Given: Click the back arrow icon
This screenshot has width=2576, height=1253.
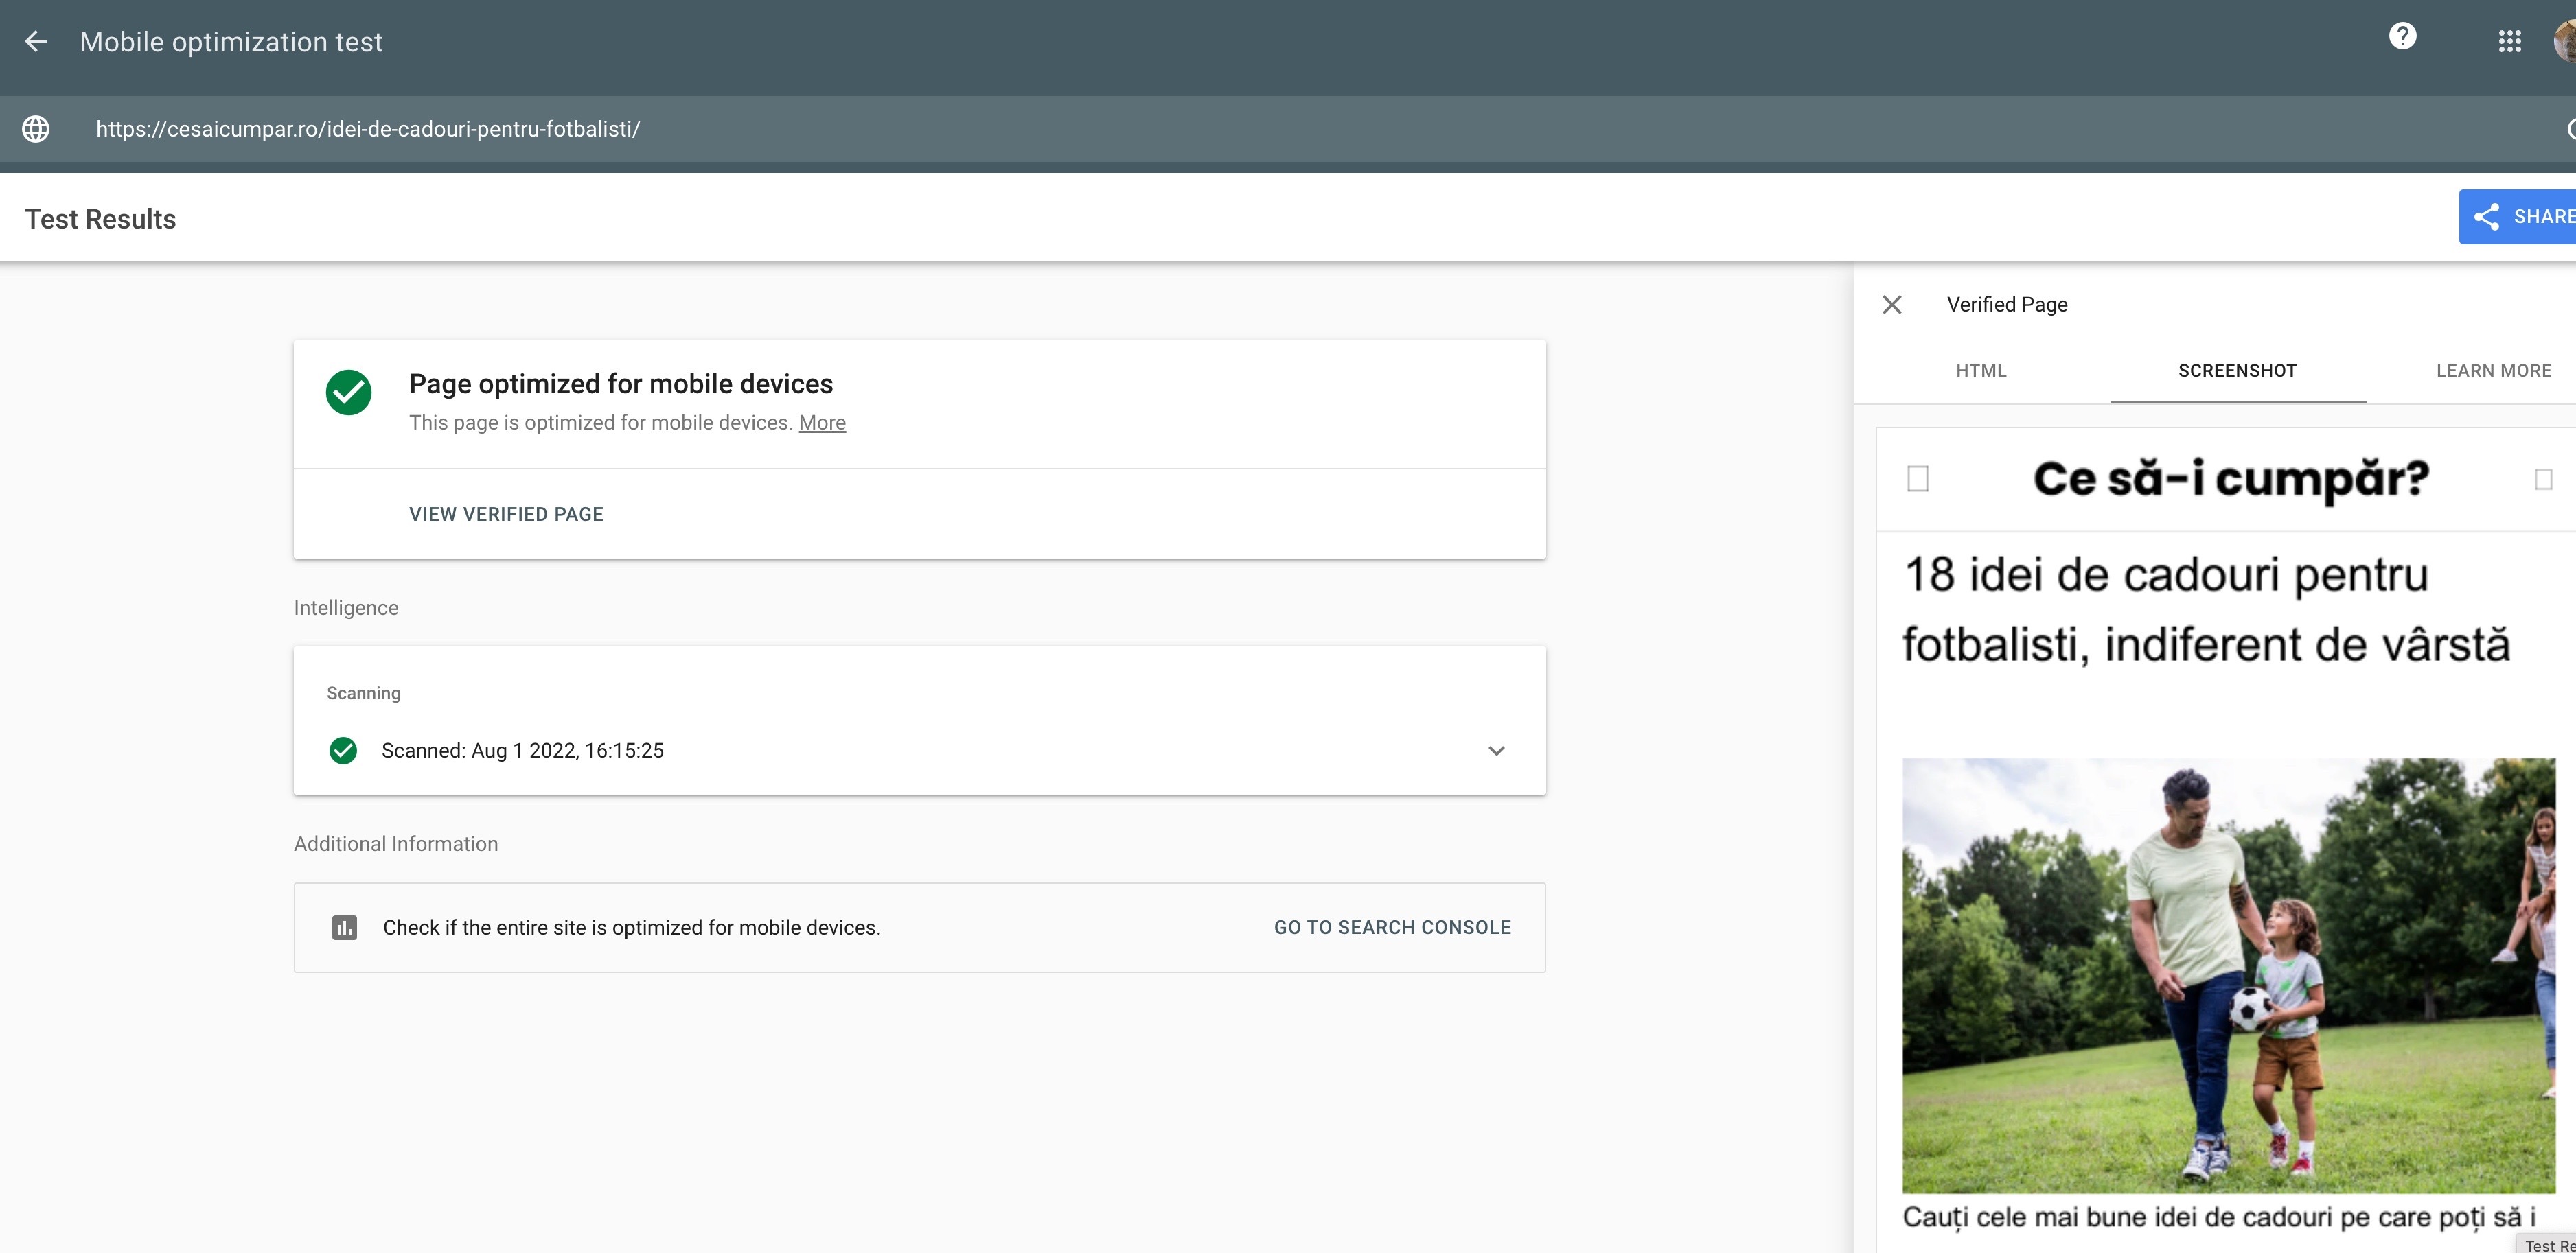Looking at the screenshot, I should click(x=36, y=42).
